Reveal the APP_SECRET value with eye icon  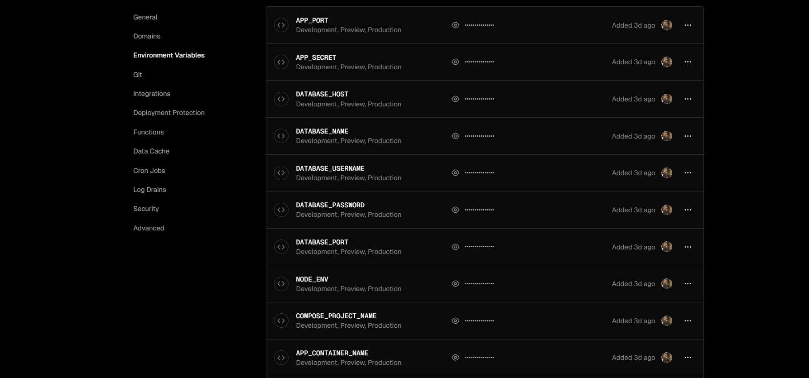[x=455, y=62]
